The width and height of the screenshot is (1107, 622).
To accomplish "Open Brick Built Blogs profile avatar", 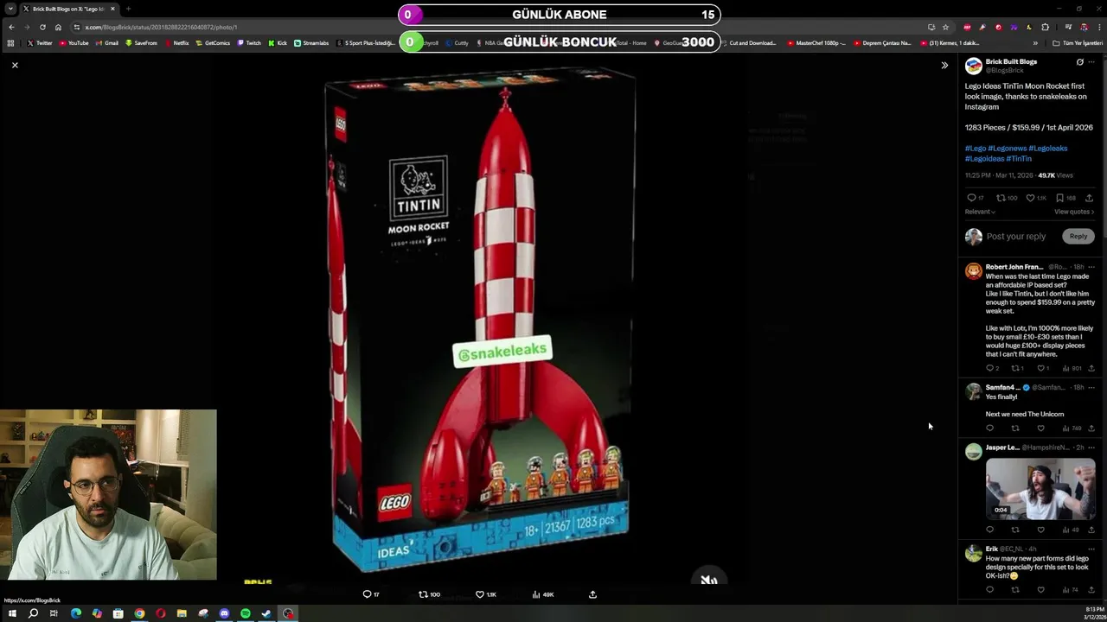I will 974,66.
